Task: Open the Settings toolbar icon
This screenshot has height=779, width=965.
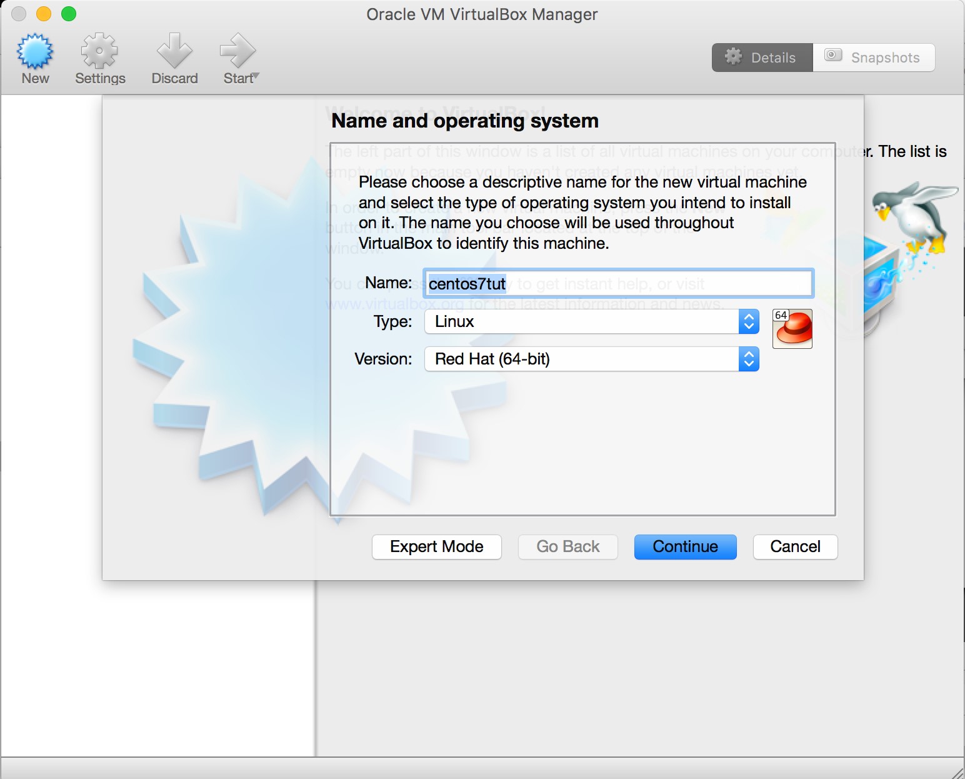Action: tap(99, 55)
